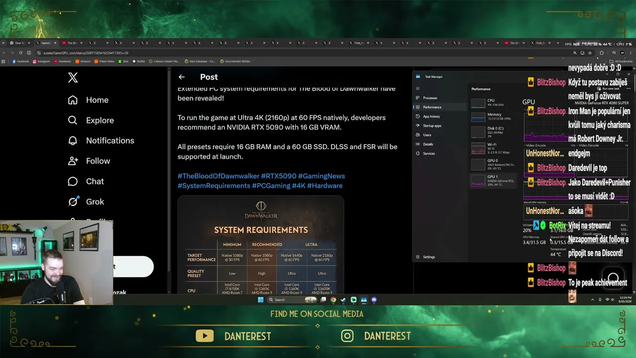636x358 pixels.
Task: Open the Chrome three-dot menu
Action: (x=631, y=53)
